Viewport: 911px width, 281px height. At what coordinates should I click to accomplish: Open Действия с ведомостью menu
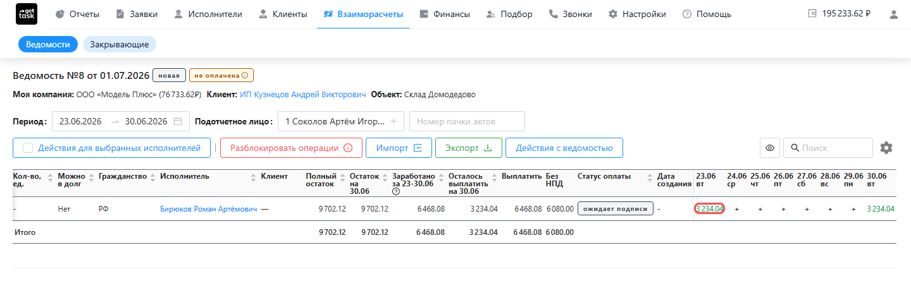tap(564, 148)
